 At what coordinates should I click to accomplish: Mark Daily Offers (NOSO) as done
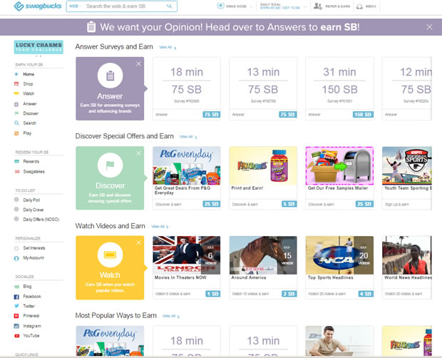click(x=16, y=219)
